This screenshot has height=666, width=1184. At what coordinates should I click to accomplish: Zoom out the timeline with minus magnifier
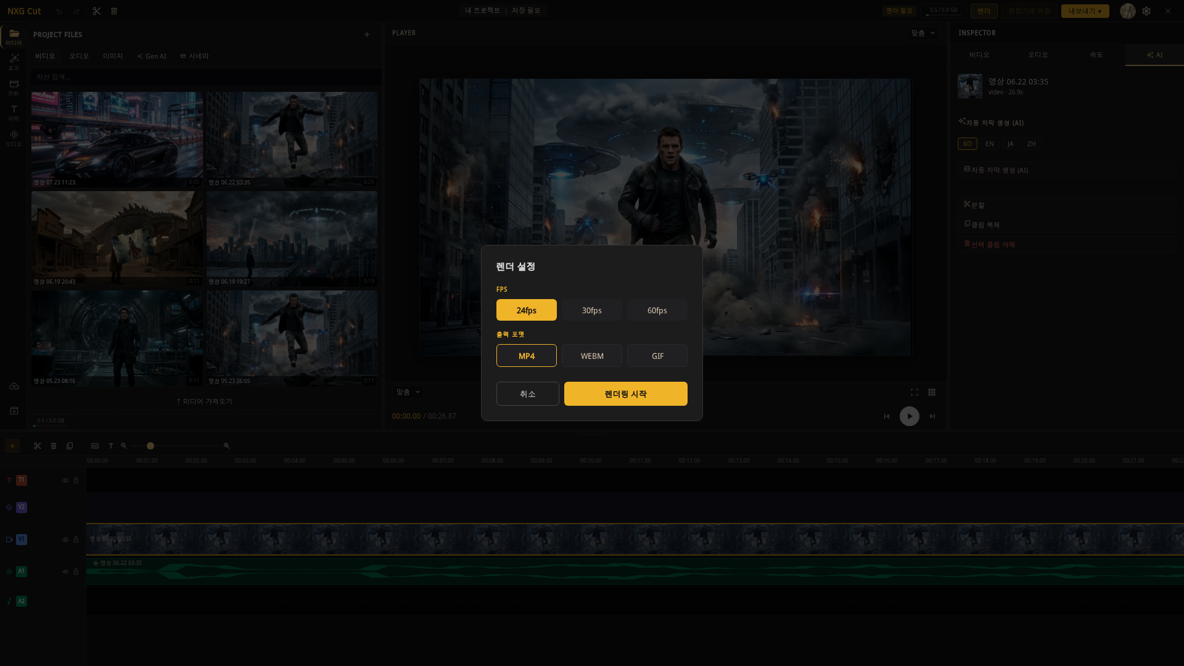[124, 446]
